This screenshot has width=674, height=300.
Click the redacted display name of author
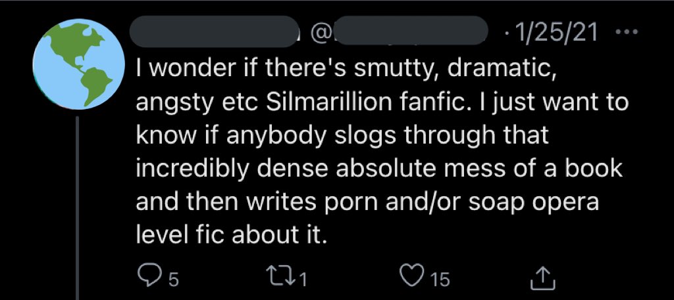click(x=212, y=30)
